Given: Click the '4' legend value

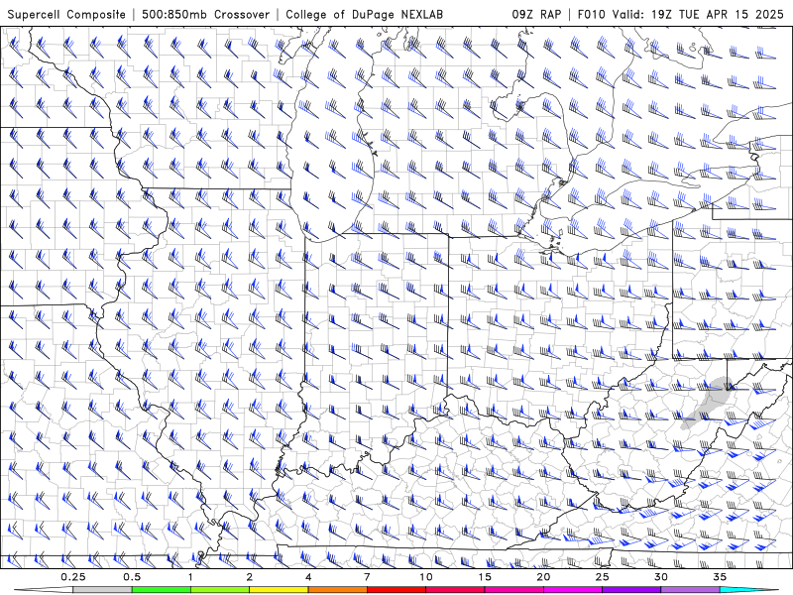Looking at the screenshot, I should coord(308,577).
